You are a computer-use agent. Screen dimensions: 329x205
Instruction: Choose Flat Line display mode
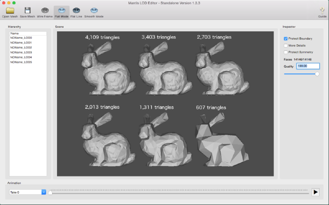point(76,13)
